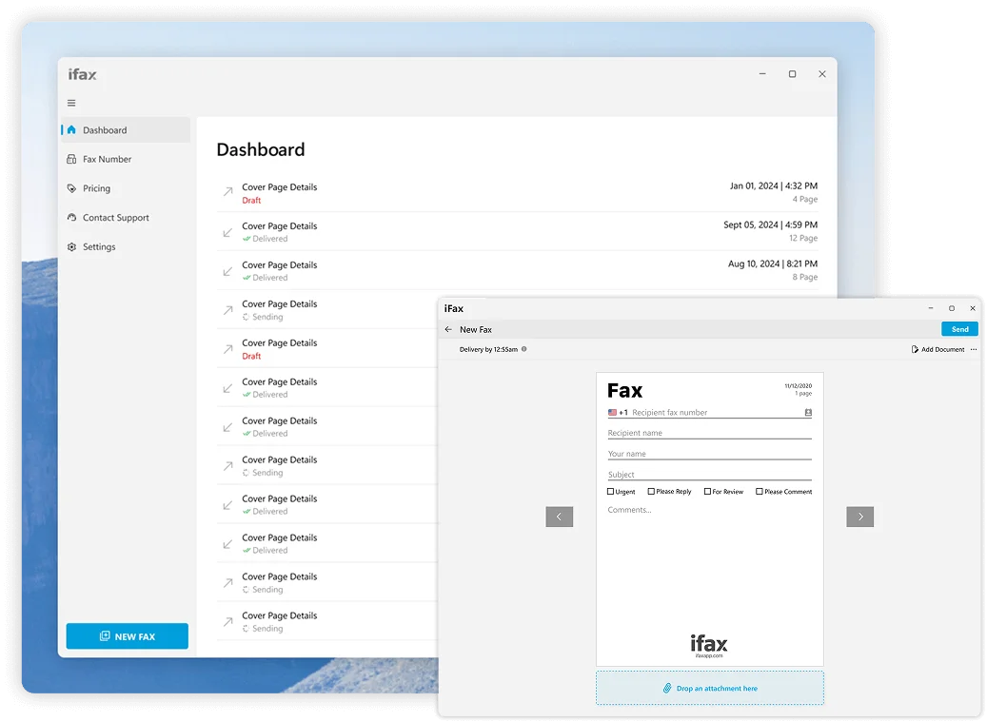Click incoming arrow icon of Sept 05 fax
This screenshot has width=987, height=722.
click(x=227, y=232)
